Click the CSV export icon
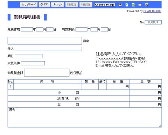 click(x=133, y=5)
